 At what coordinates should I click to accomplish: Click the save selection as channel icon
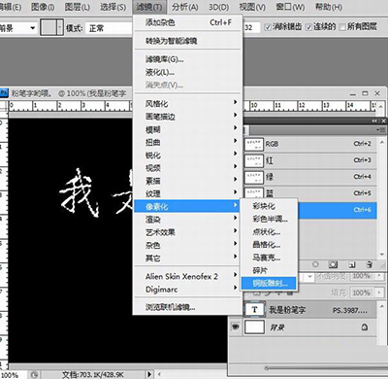[333, 264]
